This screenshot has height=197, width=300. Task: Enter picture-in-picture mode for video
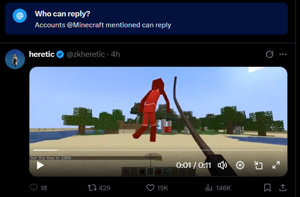pos(258,165)
